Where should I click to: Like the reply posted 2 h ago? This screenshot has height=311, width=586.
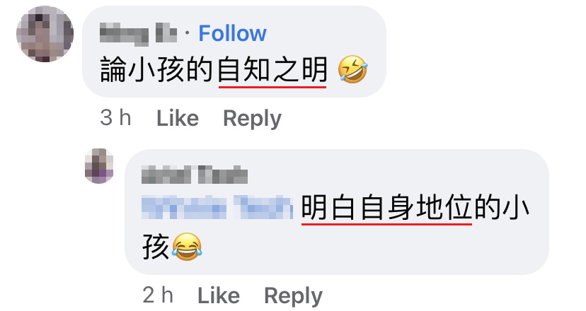point(219,295)
